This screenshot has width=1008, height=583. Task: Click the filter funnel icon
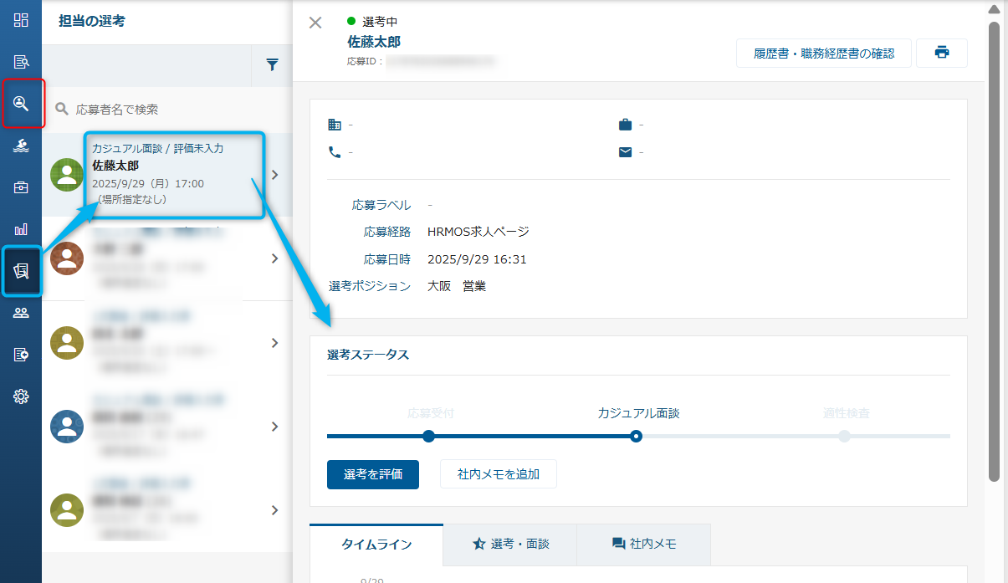(272, 65)
